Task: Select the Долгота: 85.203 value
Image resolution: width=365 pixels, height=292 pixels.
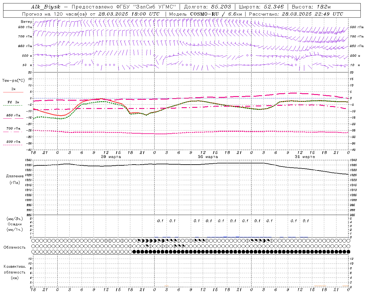Action: 207,7
